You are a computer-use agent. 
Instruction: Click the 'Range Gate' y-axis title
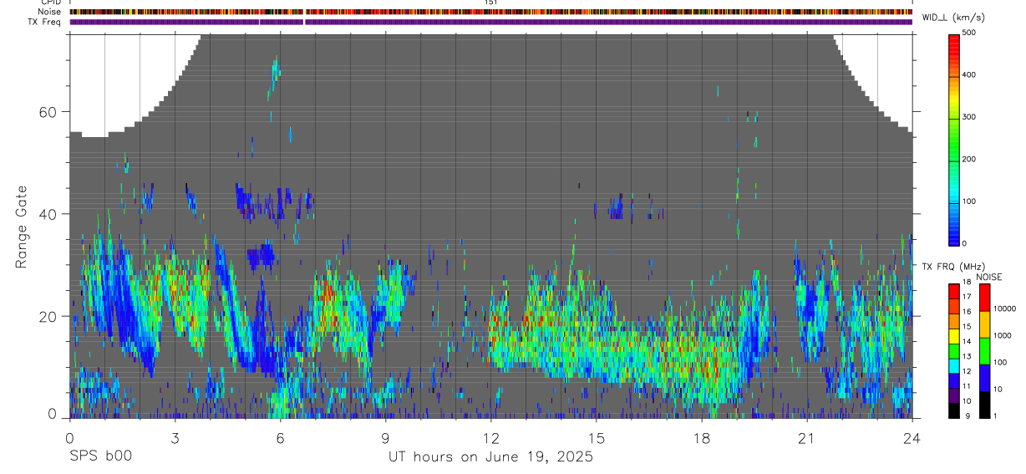tap(22, 227)
